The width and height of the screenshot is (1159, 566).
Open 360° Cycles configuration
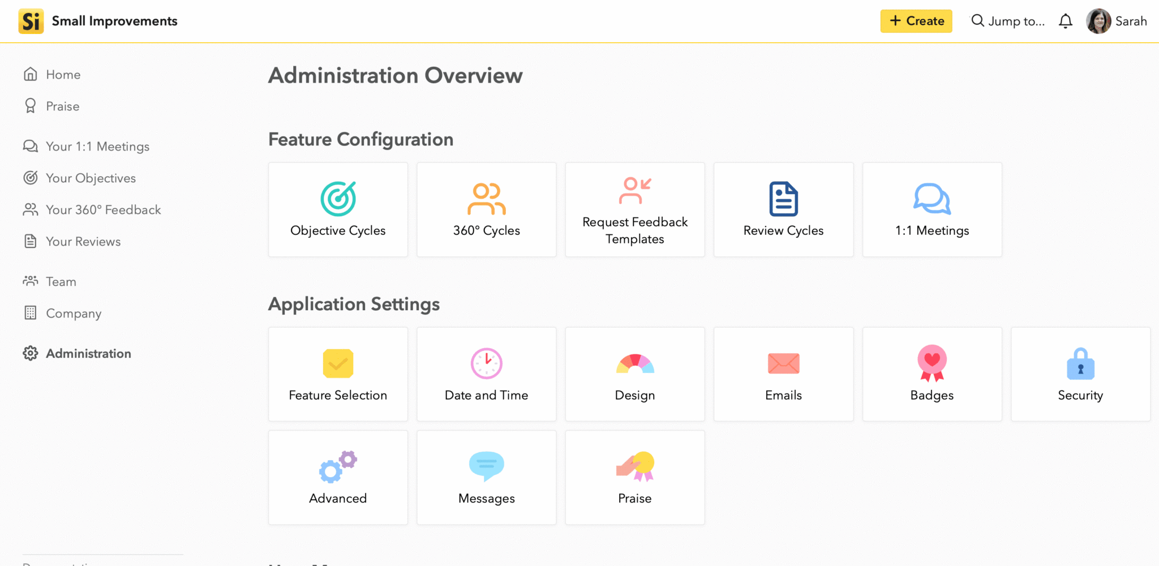point(486,209)
